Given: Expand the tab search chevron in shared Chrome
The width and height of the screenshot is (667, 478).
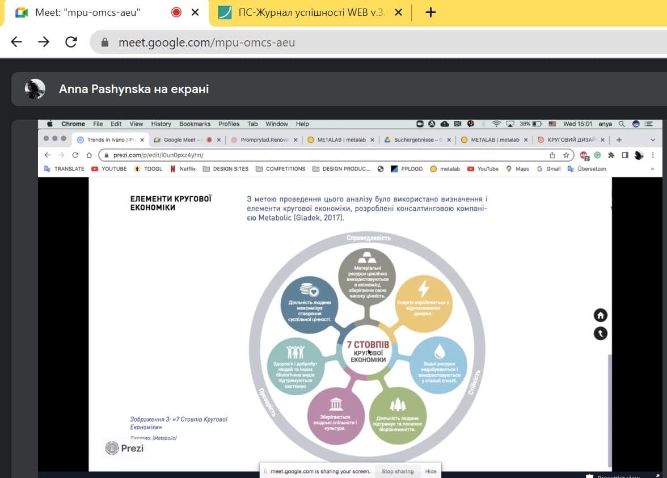Looking at the screenshot, I should tap(653, 139).
